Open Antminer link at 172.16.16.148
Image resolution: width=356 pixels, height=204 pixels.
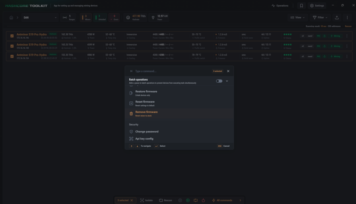(32, 45)
